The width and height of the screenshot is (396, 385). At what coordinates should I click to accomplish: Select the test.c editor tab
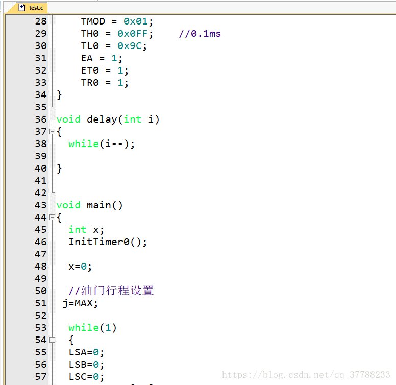click(x=28, y=8)
